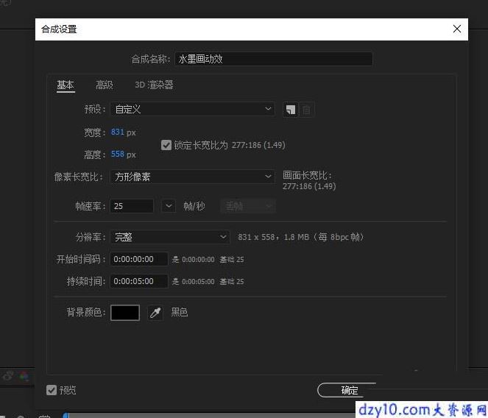Click the 宽度 value 831
This screenshot has height=418, width=488.
(x=117, y=132)
